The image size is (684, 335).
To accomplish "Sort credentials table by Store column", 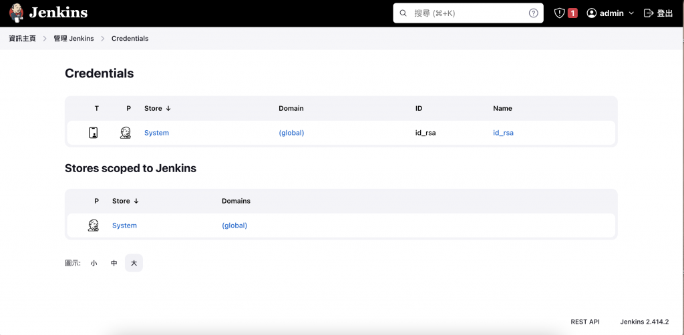I will [x=153, y=108].
